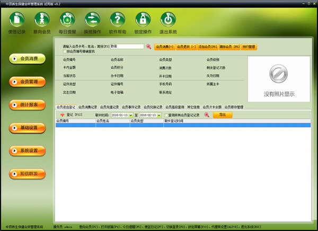Screen dimensions: 318x231
Task: Expand the end date 2016-02-13 dropdown
Action: tap(159, 115)
